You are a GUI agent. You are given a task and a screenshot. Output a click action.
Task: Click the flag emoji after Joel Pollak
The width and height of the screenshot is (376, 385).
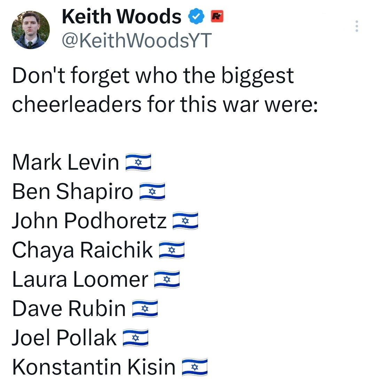pos(135,338)
